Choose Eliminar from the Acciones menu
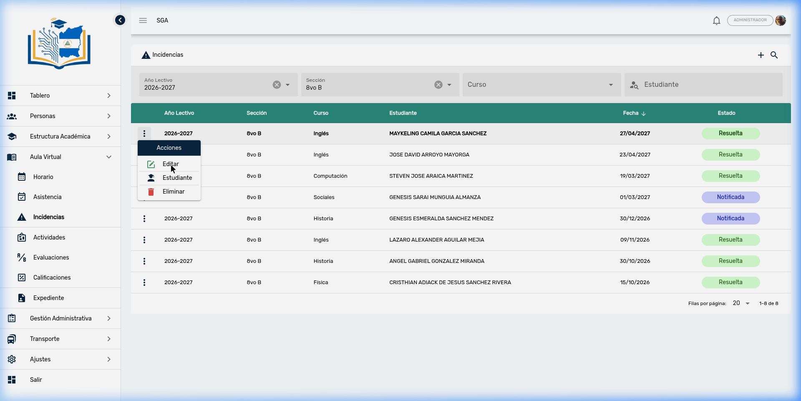The height and width of the screenshot is (401, 801). pyautogui.click(x=173, y=192)
